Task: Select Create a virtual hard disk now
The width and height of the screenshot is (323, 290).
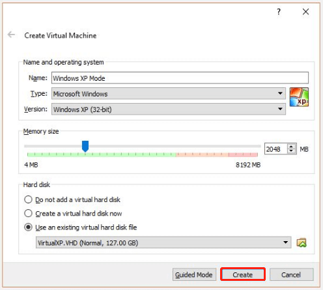Action: 73,213
